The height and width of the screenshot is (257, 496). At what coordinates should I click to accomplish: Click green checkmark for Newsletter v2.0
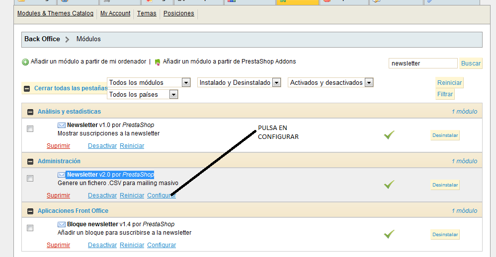389,185
